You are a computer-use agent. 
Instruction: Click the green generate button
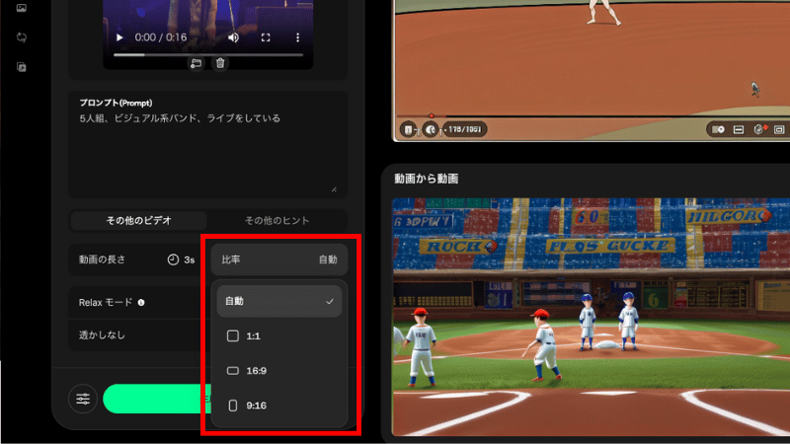[x=157, y=399]
